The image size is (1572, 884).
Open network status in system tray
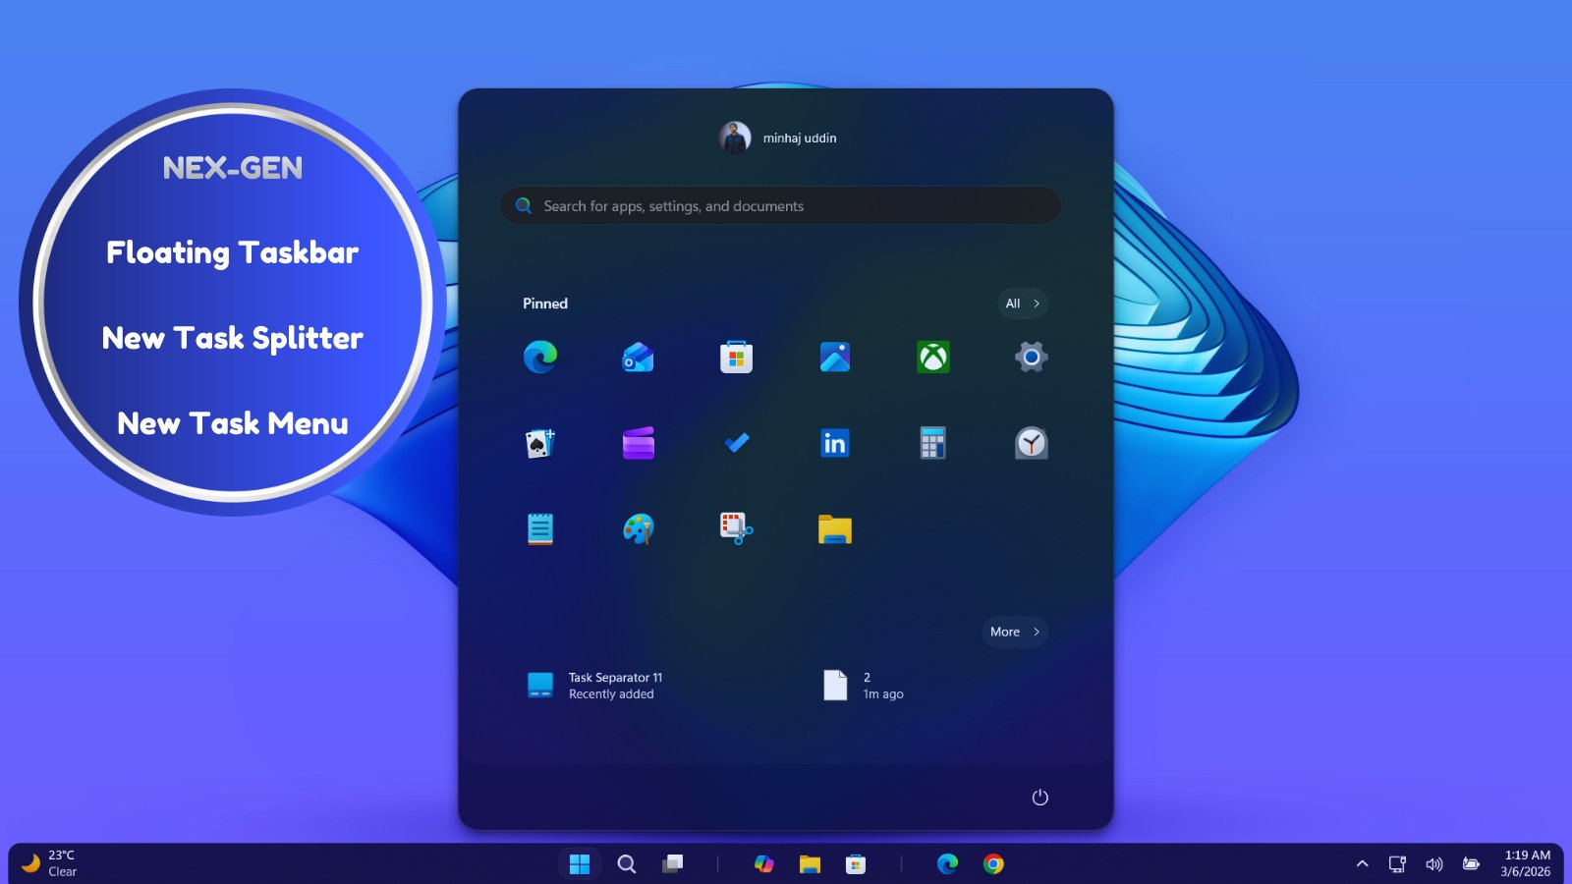[x=1397, y=864]
